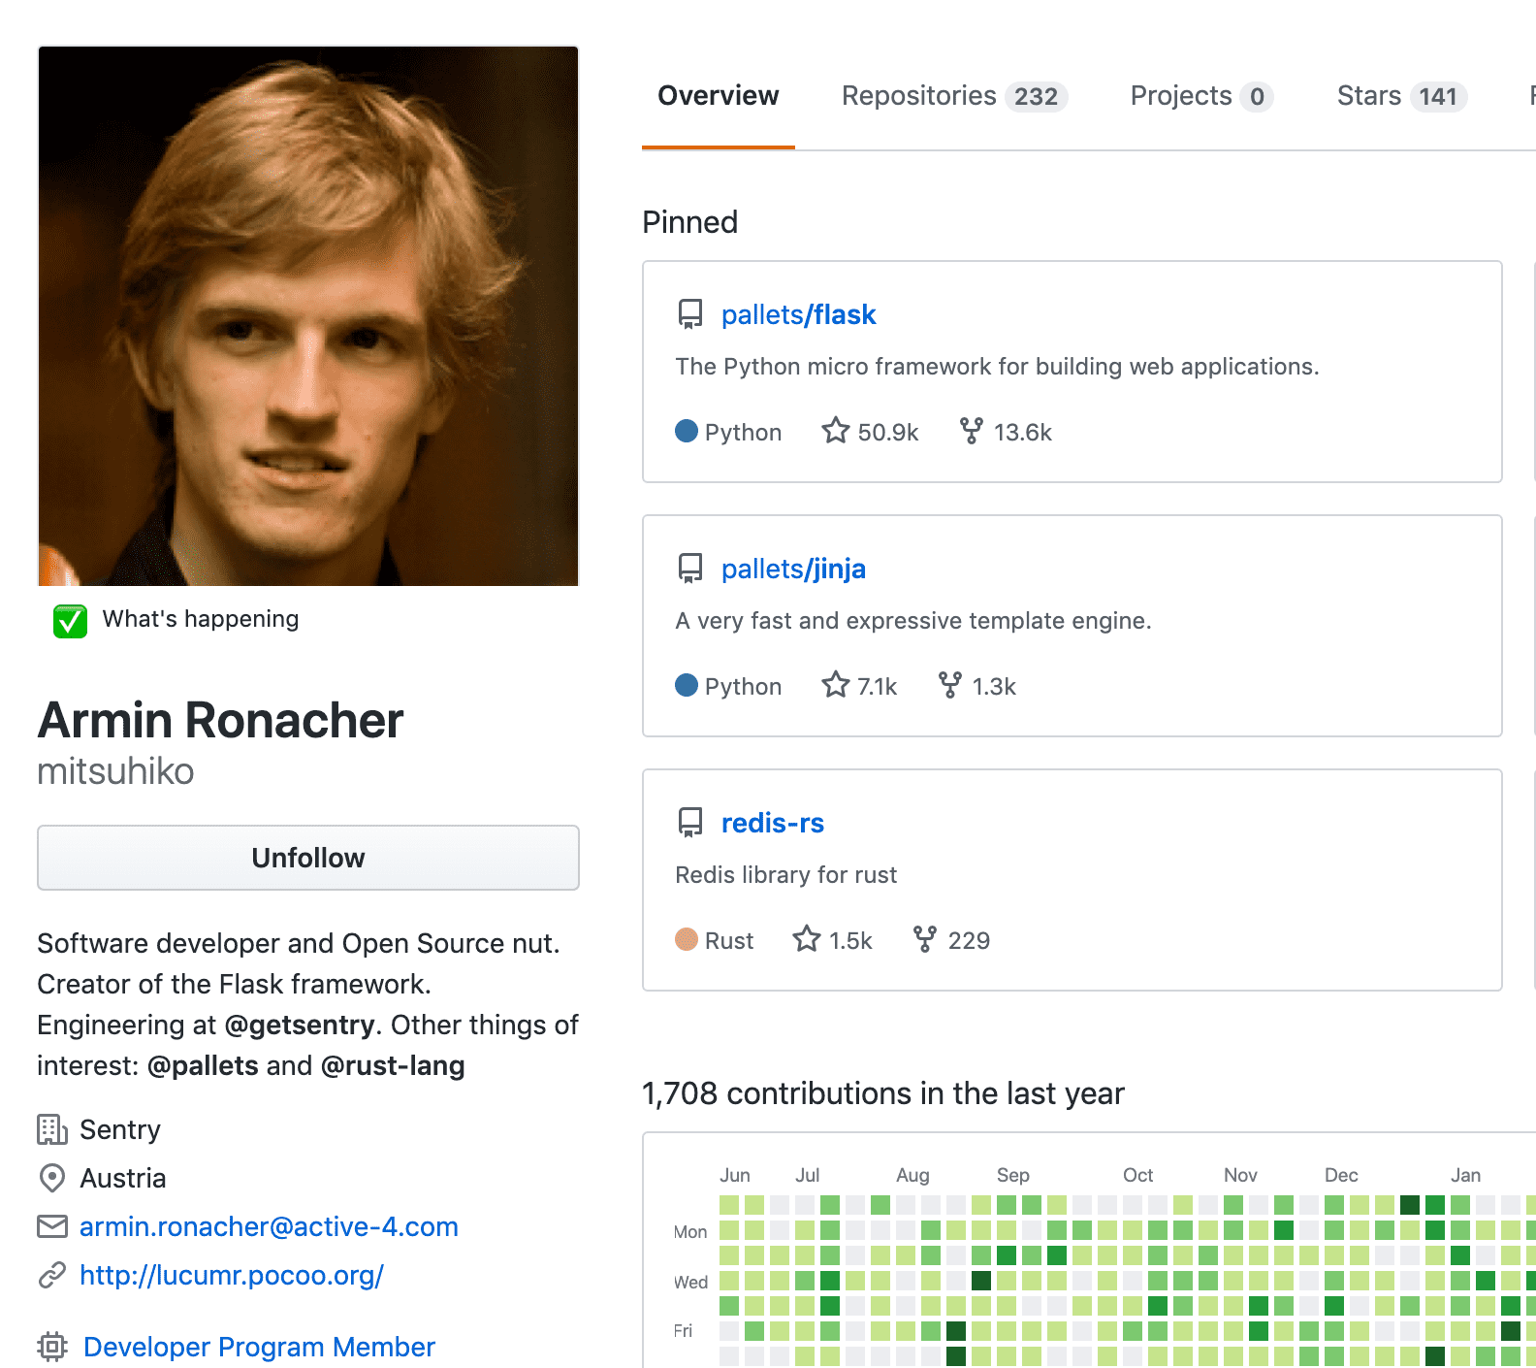Screen dimensions: 1536x1368
Task: Click the repo icon beside redis-rs
Action: [x=689, y=823]
